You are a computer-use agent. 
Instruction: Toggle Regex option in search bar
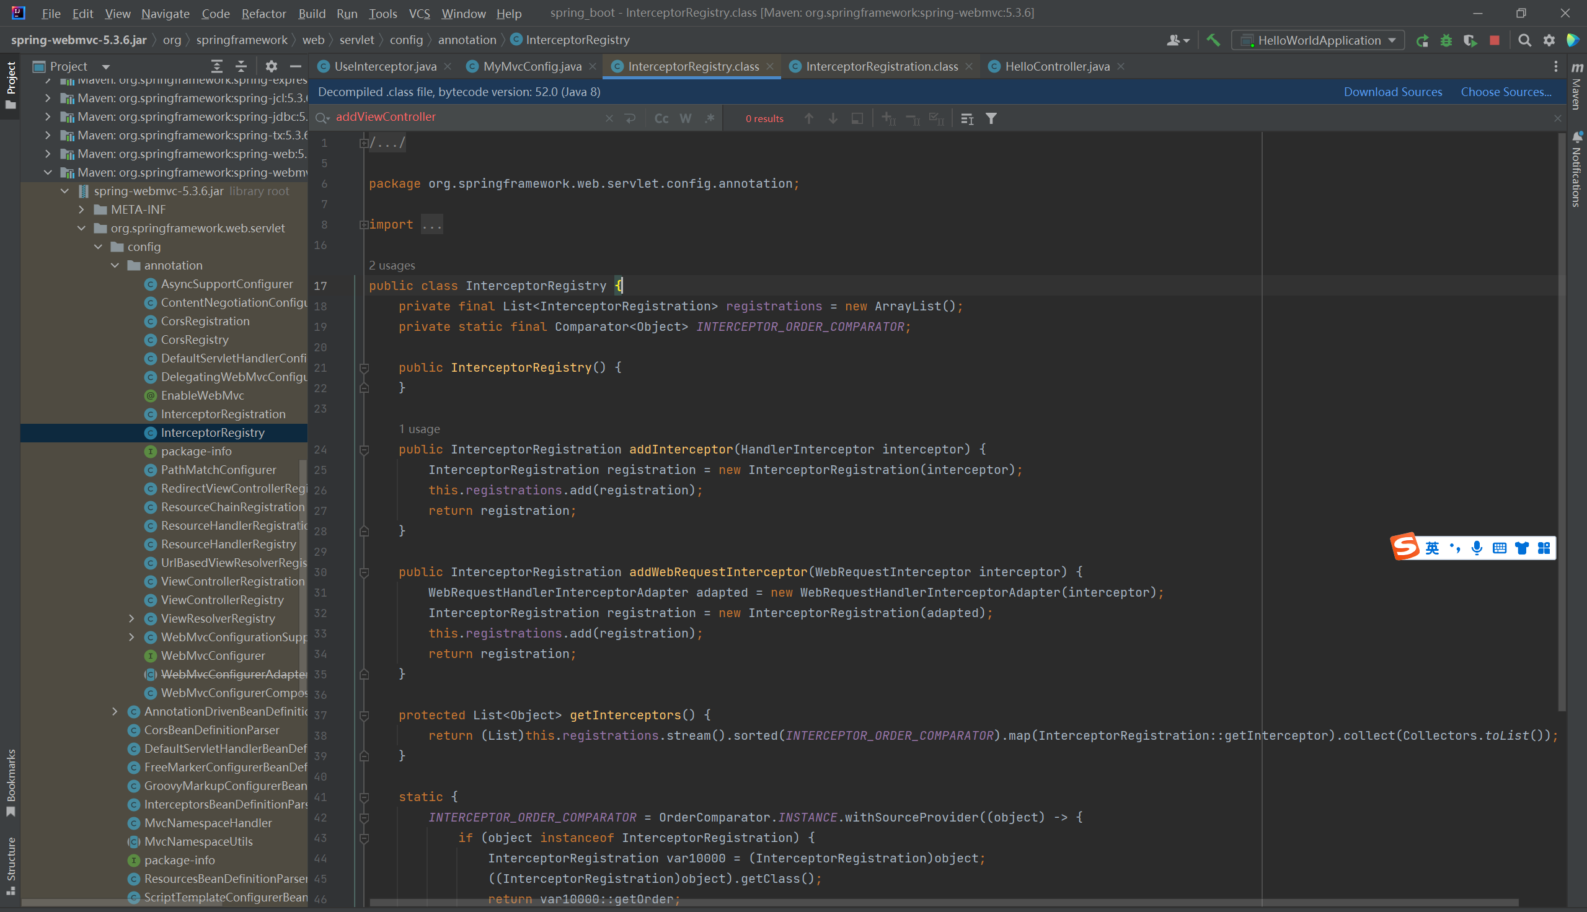click(x=709, y=118)
